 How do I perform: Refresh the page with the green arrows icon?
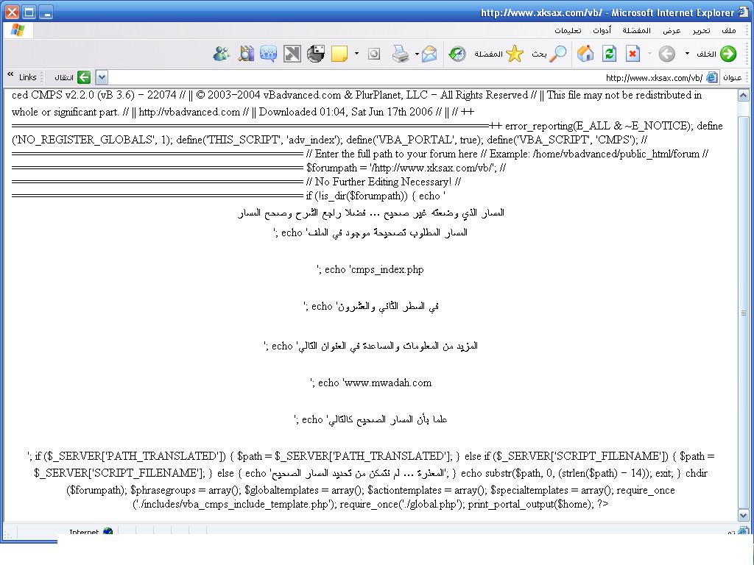point(609,54)
